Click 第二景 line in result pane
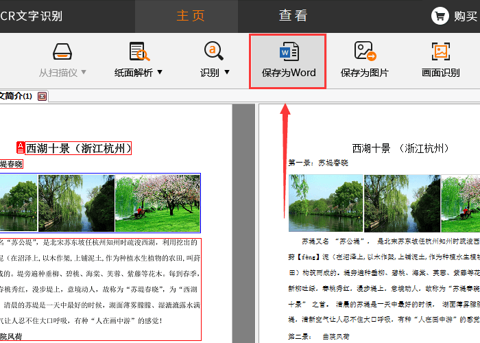 click(319, 337)
